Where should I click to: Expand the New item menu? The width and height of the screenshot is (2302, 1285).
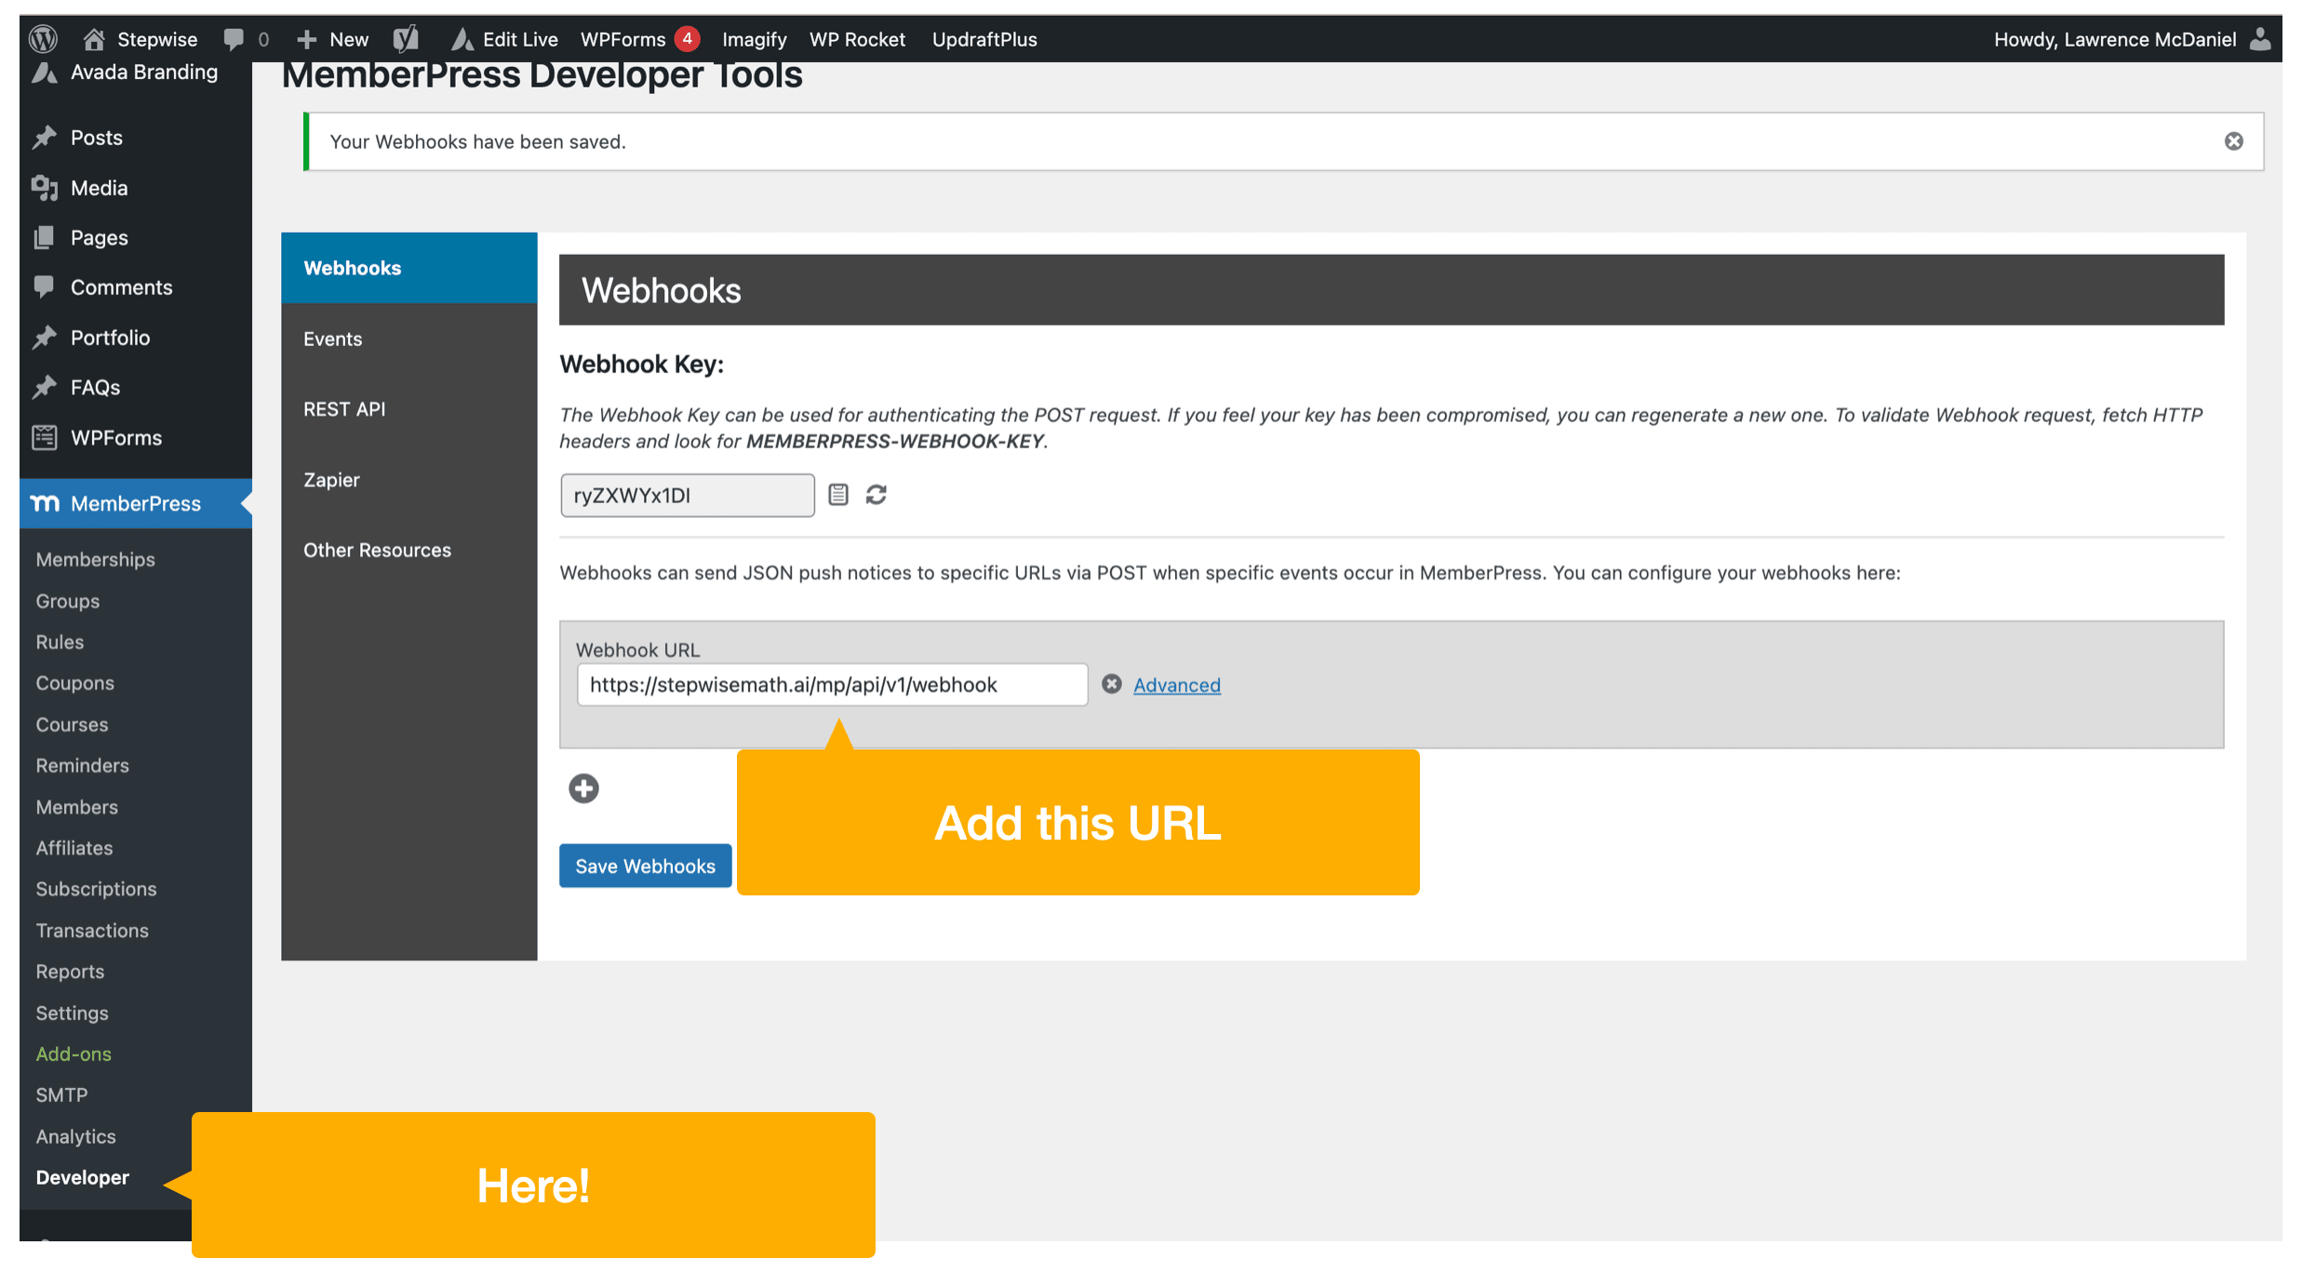pyautogui.click(x=331, y=38)
